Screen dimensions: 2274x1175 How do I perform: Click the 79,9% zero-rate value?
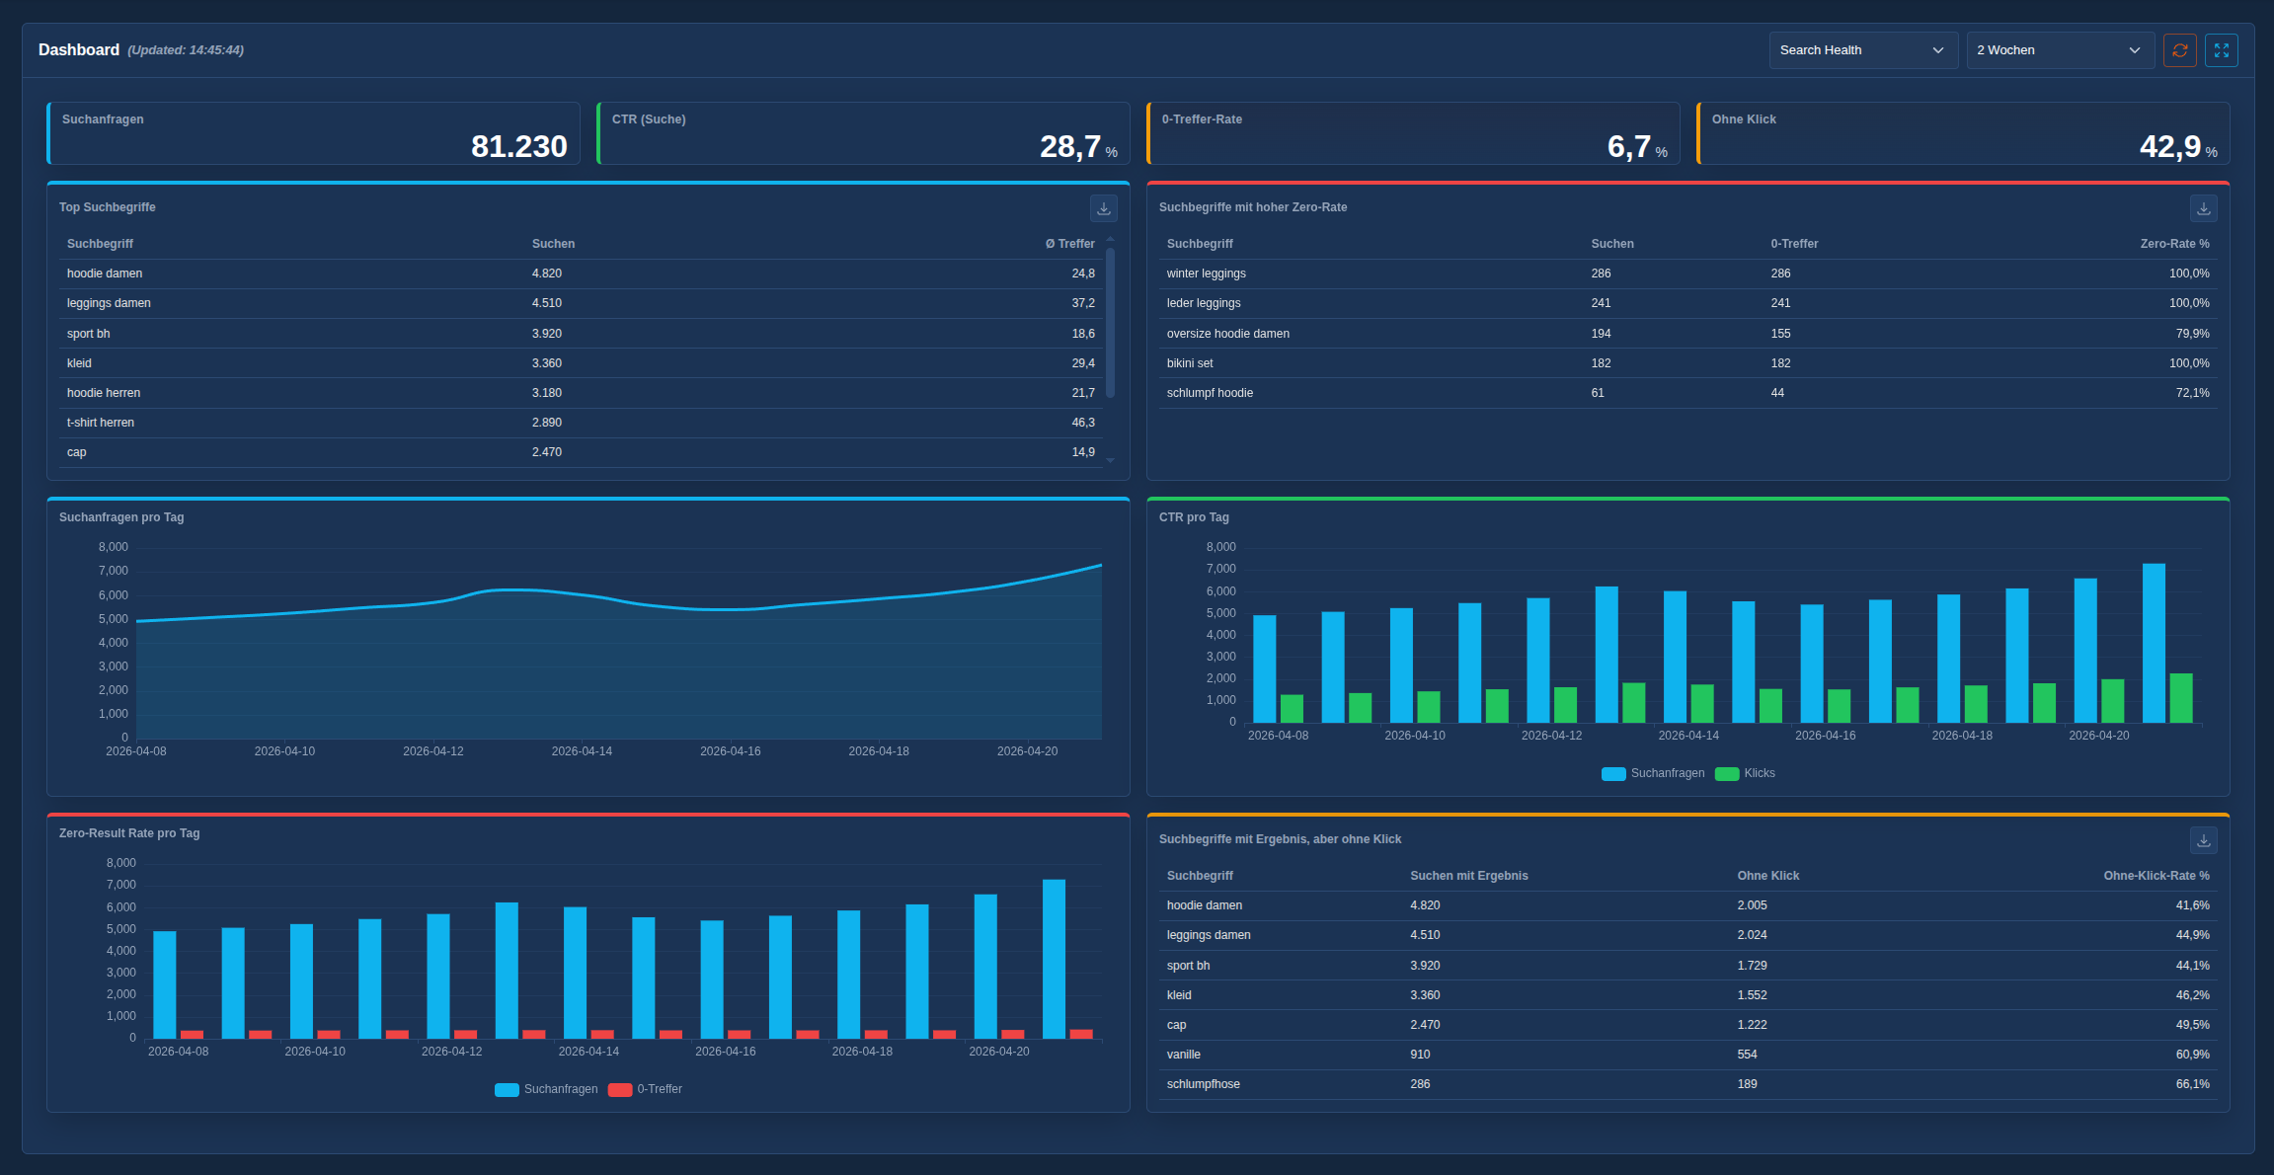click(2192, 334)
